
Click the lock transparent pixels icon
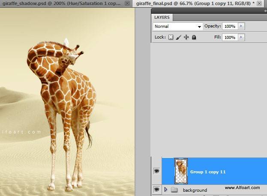[x=171, y=38]
